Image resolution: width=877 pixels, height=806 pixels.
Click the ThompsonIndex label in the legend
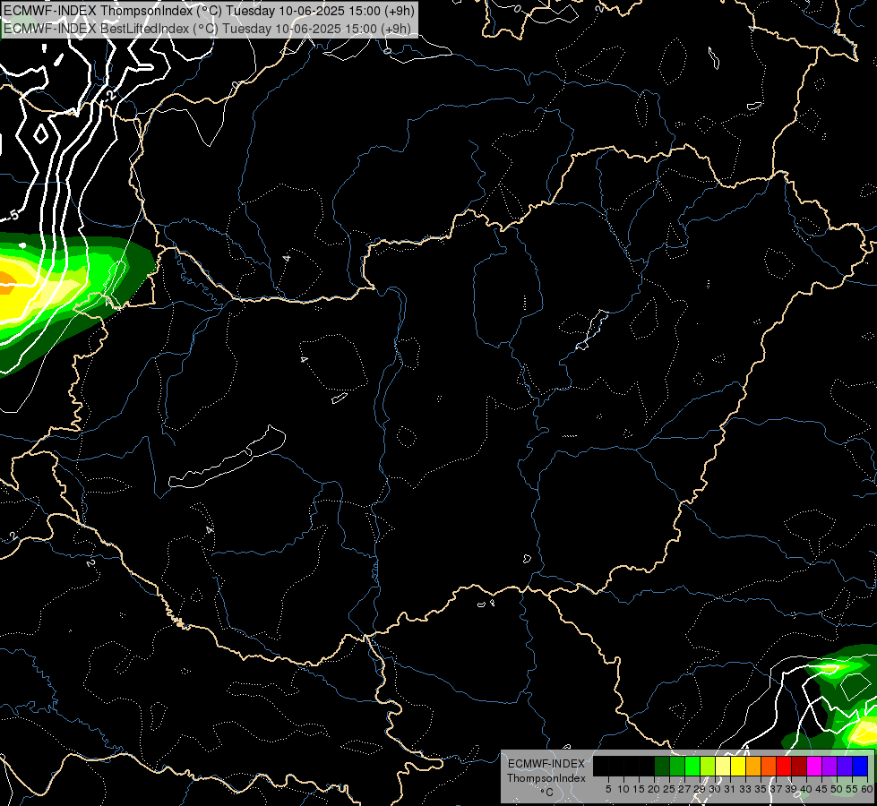click(546, 778)
